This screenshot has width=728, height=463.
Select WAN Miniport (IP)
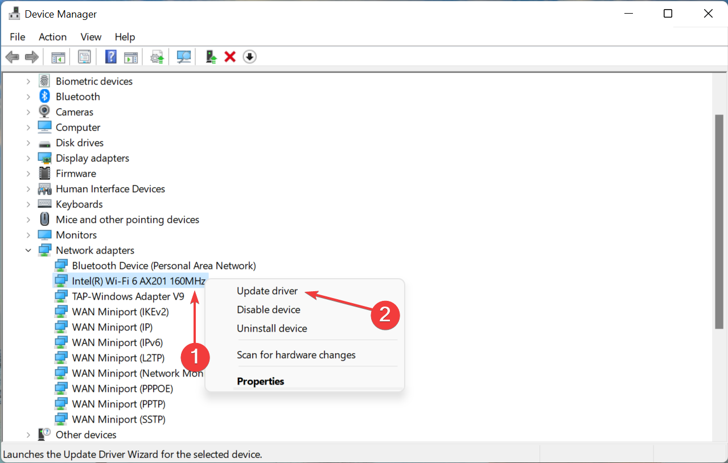(112, 327)
